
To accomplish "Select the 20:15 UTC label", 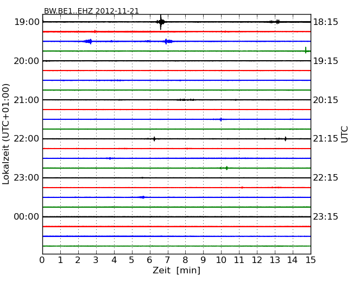I will click(325, 100).
